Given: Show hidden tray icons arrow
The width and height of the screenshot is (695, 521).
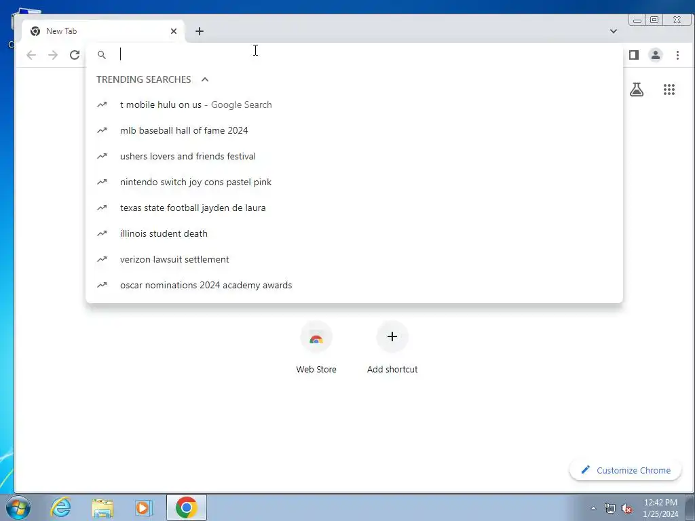Looking at the screenshot, I should tap(593, 508).
